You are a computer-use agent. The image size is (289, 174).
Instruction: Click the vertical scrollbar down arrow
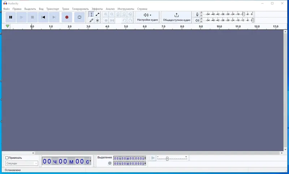pos(285,149)
